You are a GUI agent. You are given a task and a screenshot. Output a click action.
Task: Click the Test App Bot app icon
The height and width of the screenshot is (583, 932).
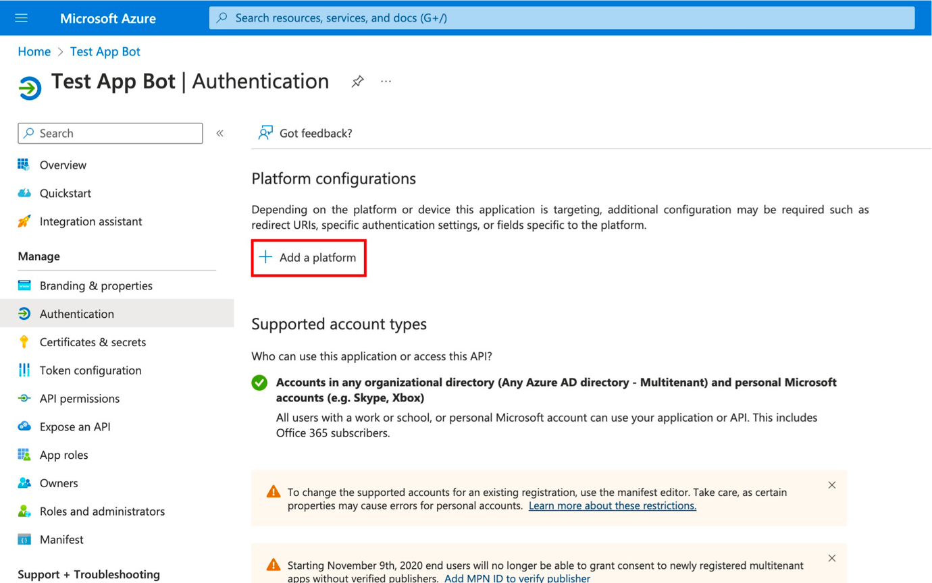point(30,88)
